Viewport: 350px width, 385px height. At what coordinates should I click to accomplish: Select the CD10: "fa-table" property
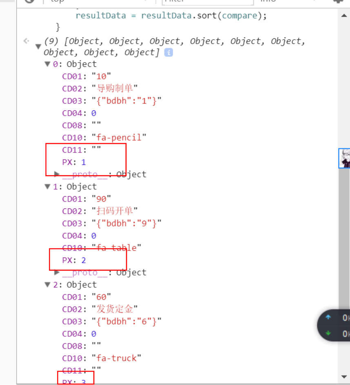tap(102, 248)
